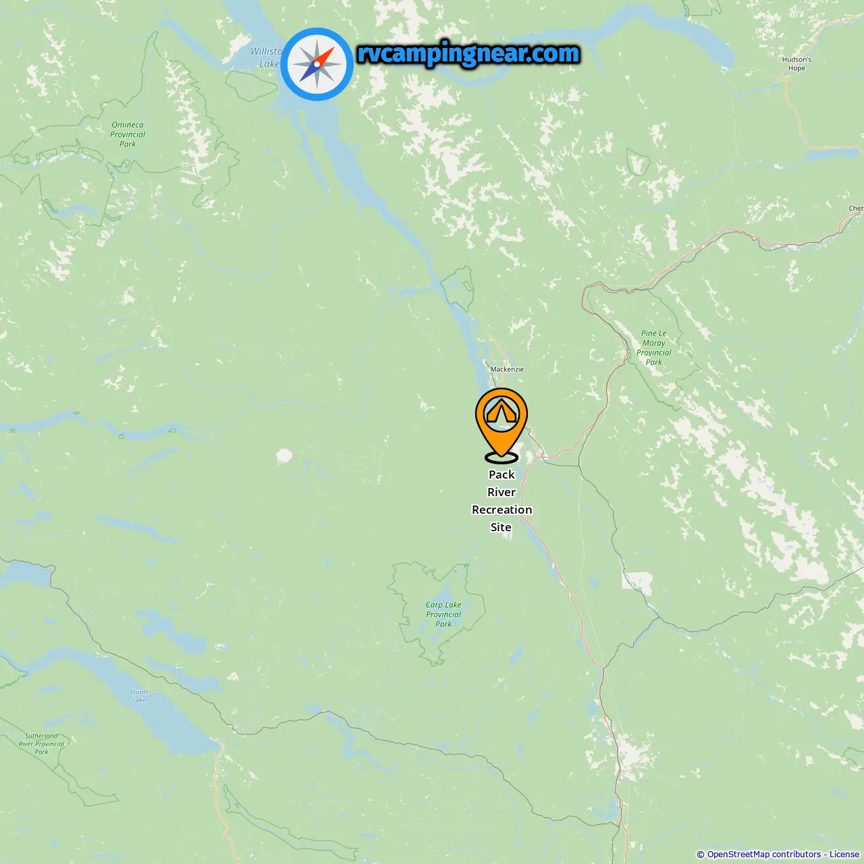Screen dimensions: 864x864
Task: Click the Pine Le Moray Provincial Park label
Action: (653, 348)
